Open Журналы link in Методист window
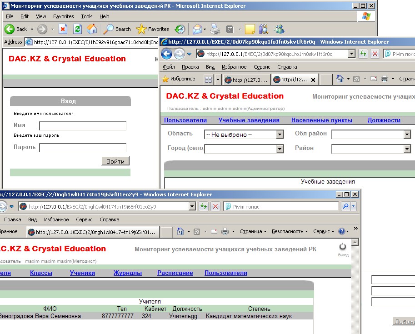The image size is (415, 334). (x=128, y=273)
